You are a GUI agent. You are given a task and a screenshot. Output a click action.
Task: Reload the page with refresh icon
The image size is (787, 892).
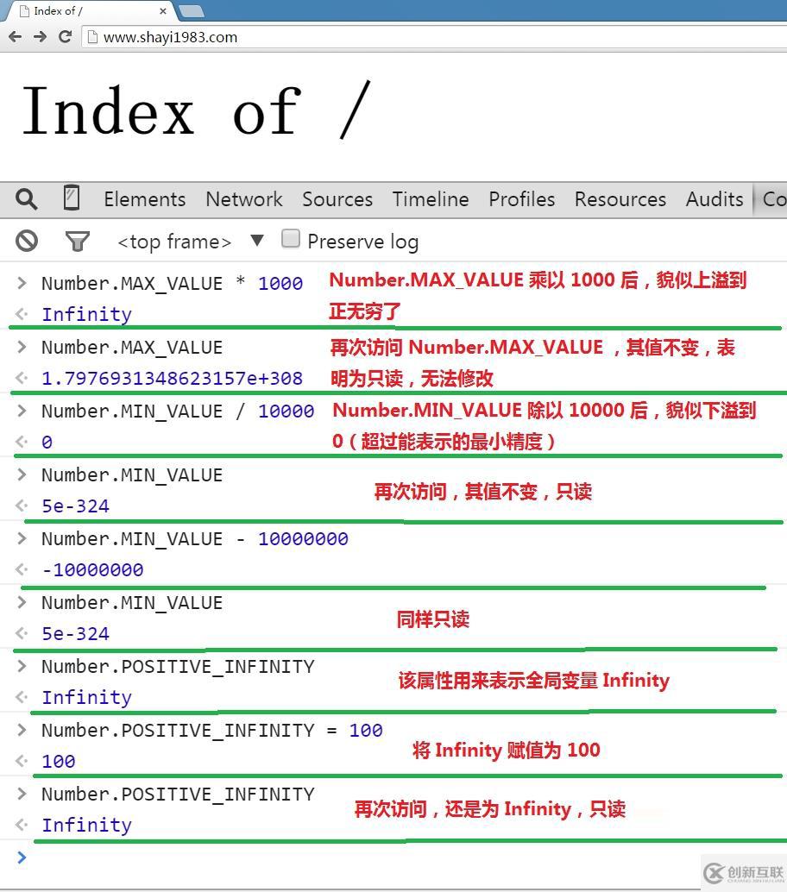pyautogui.click(x=65, y=37)
